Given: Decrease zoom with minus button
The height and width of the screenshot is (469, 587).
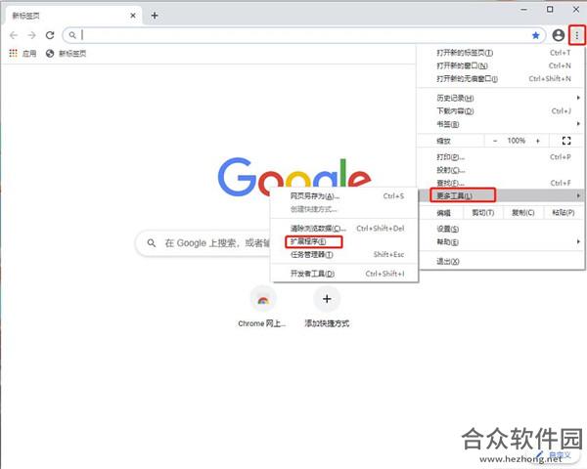Looking at the screenshot, I should (x=495, y=141).
